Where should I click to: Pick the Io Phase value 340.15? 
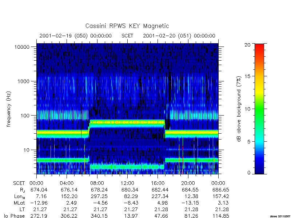pos(99,216)
